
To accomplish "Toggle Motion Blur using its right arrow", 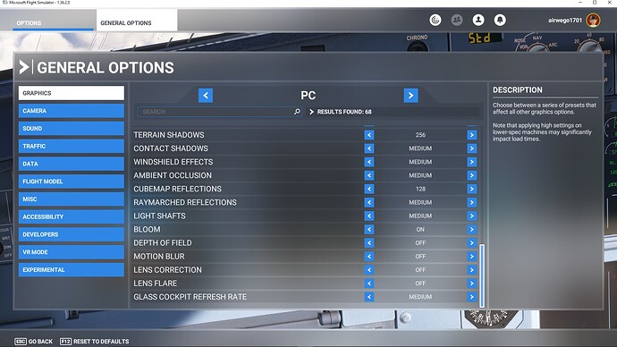I will 472,256.
